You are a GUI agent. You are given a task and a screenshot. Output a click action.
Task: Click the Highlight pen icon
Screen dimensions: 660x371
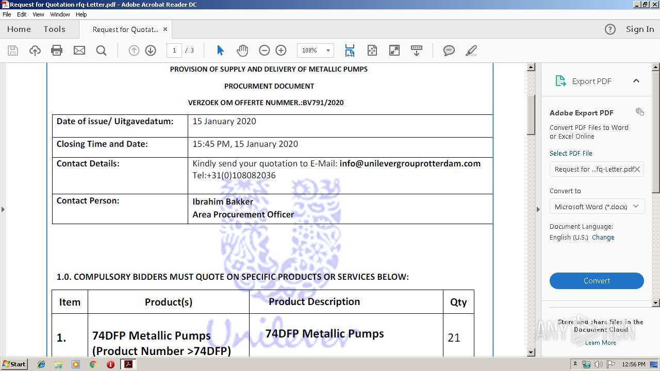point(471,50)
